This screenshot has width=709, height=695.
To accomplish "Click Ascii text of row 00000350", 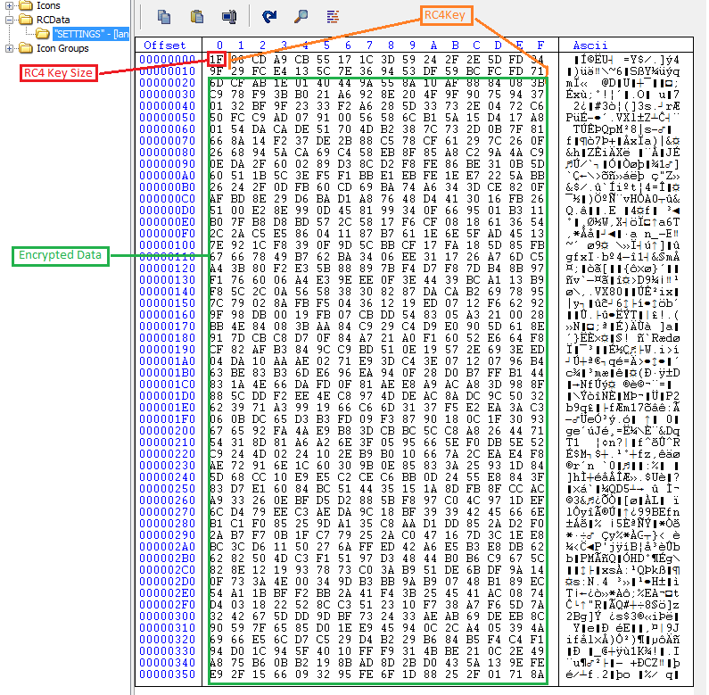I will click(623, 674).
